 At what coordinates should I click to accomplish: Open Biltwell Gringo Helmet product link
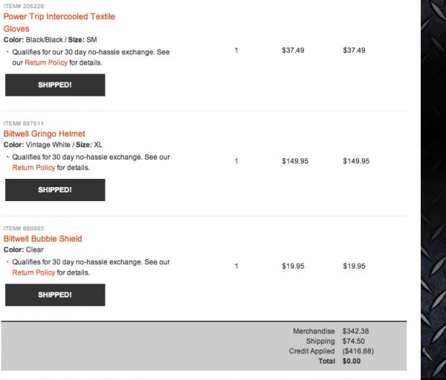(x=44, y=134)
